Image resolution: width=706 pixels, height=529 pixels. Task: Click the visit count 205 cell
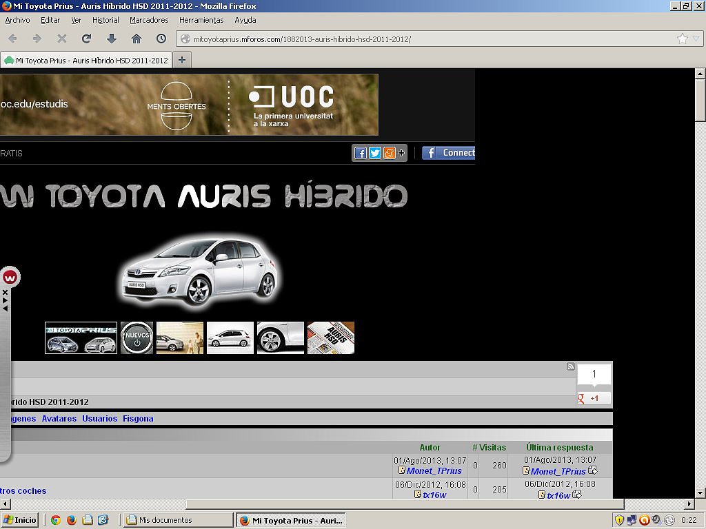tap(492, 489)
